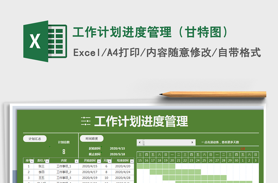Select cell 张三 in 责任人 column

(41, 166)
